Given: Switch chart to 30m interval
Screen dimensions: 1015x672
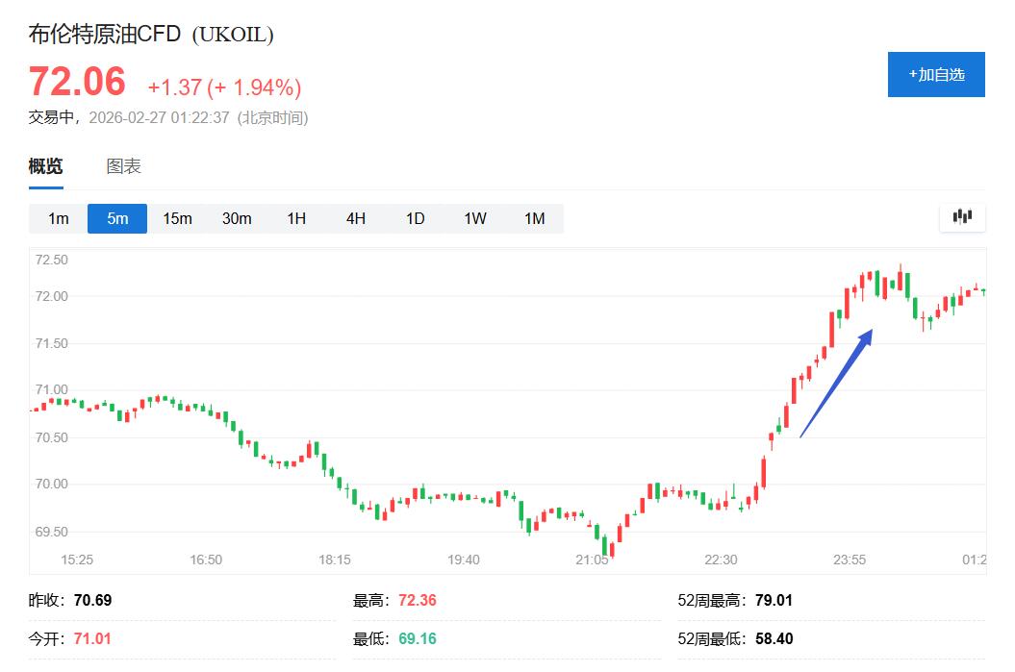Looking at the screenshot, I should click(x=237, y=218).
